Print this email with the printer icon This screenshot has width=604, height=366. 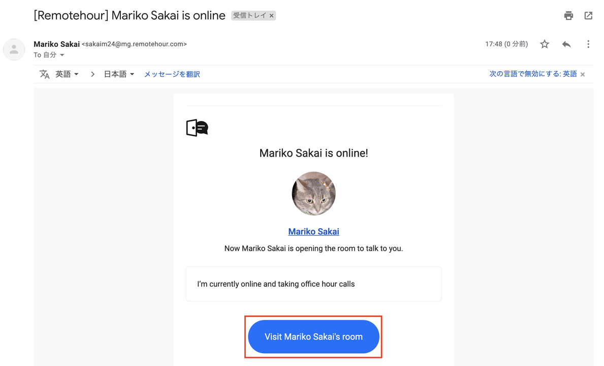[x=568, y=15]
